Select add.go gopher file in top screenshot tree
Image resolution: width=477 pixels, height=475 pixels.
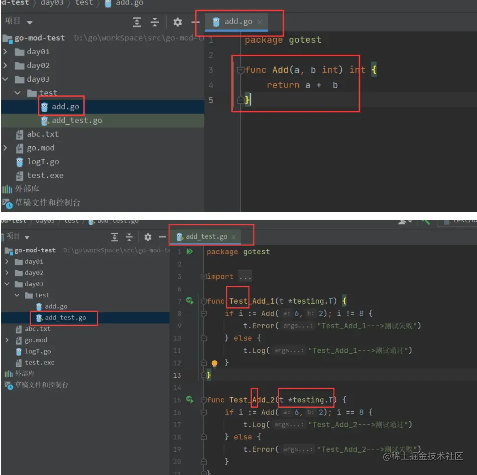(61, 107)
